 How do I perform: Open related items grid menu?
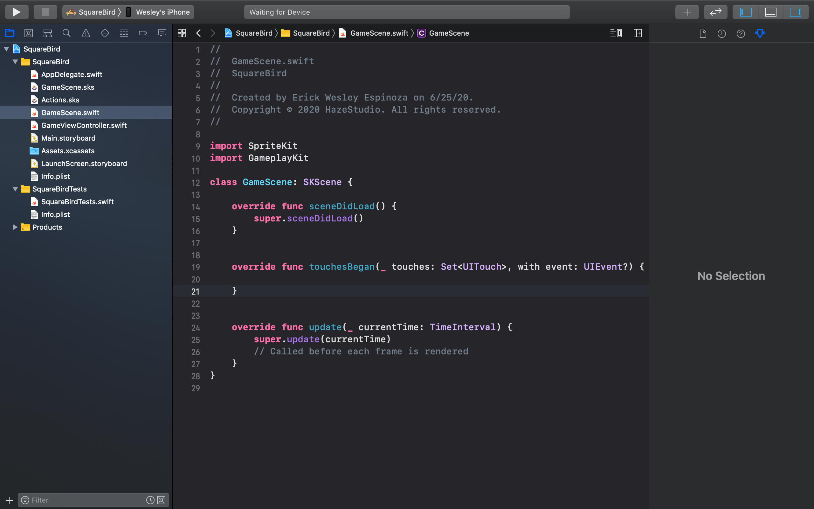[182, 33]
